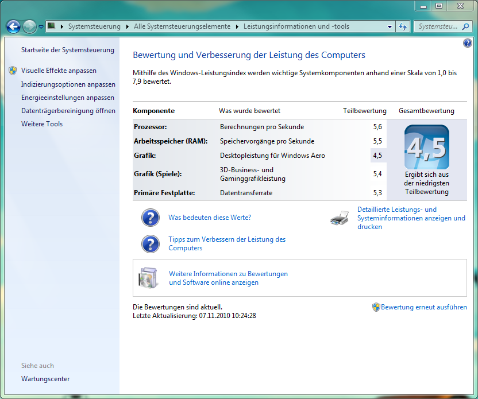Click the Prozessor subscore 5,6

pos(377,127)
